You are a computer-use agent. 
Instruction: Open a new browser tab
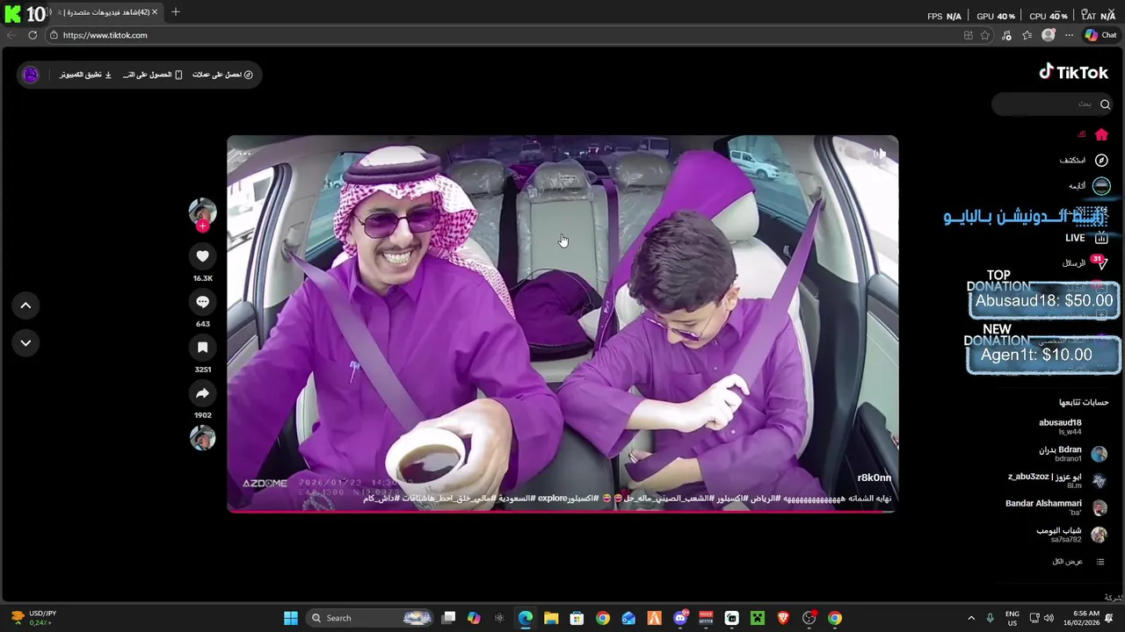[x=175, y=12]
